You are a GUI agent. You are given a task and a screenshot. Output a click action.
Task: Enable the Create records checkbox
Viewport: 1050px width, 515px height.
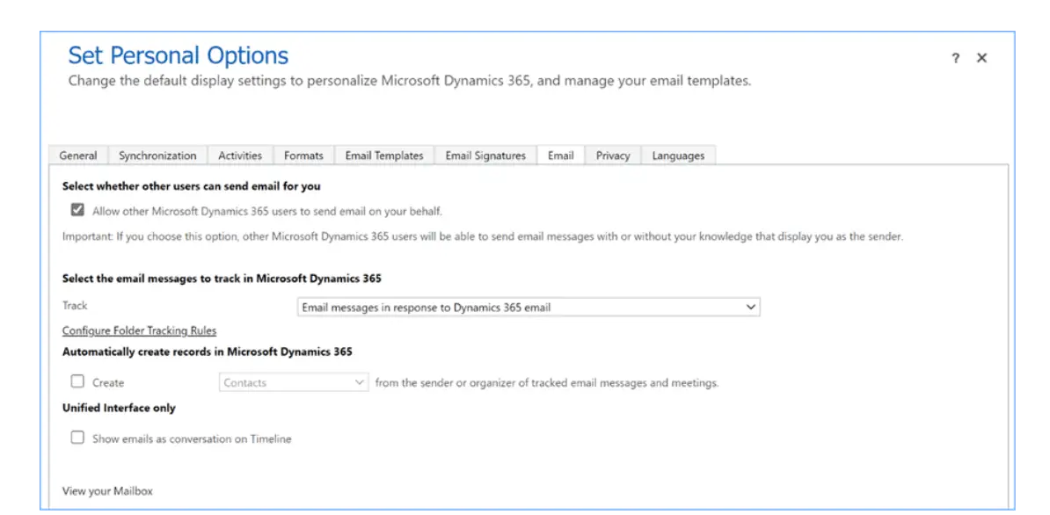point(77,382)
